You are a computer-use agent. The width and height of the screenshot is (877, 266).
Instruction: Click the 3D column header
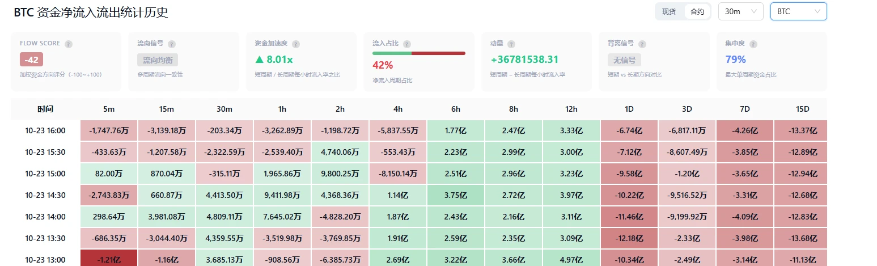(688, 109)
